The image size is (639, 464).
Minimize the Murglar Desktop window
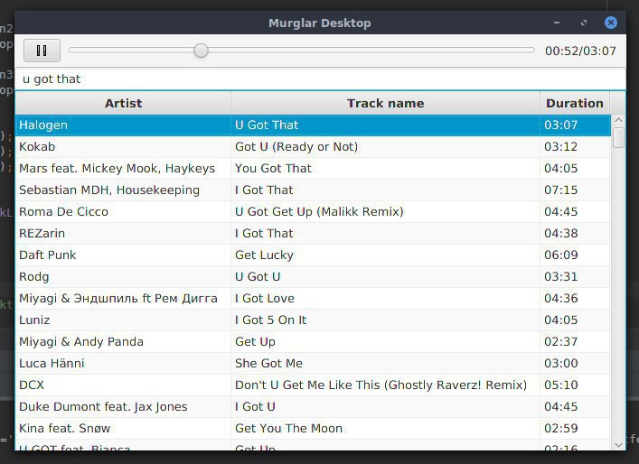click(x=557, y=23)
